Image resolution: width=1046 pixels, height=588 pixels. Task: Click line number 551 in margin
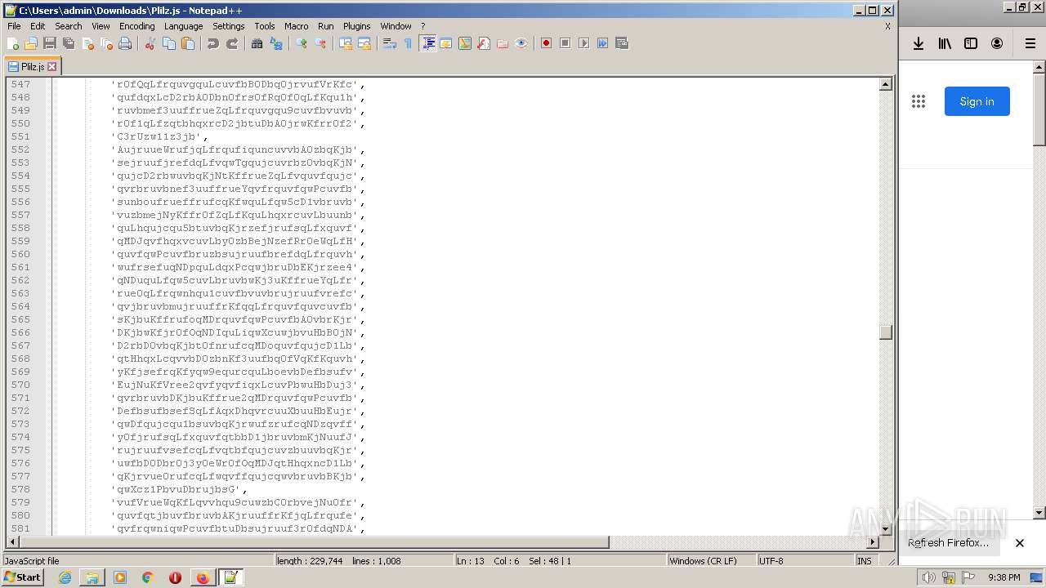coord(20,136)
